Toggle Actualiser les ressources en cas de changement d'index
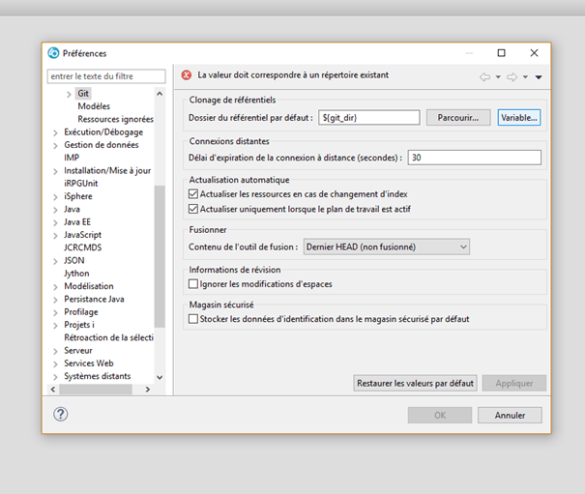The image size is (585, 494). [192, 194]
